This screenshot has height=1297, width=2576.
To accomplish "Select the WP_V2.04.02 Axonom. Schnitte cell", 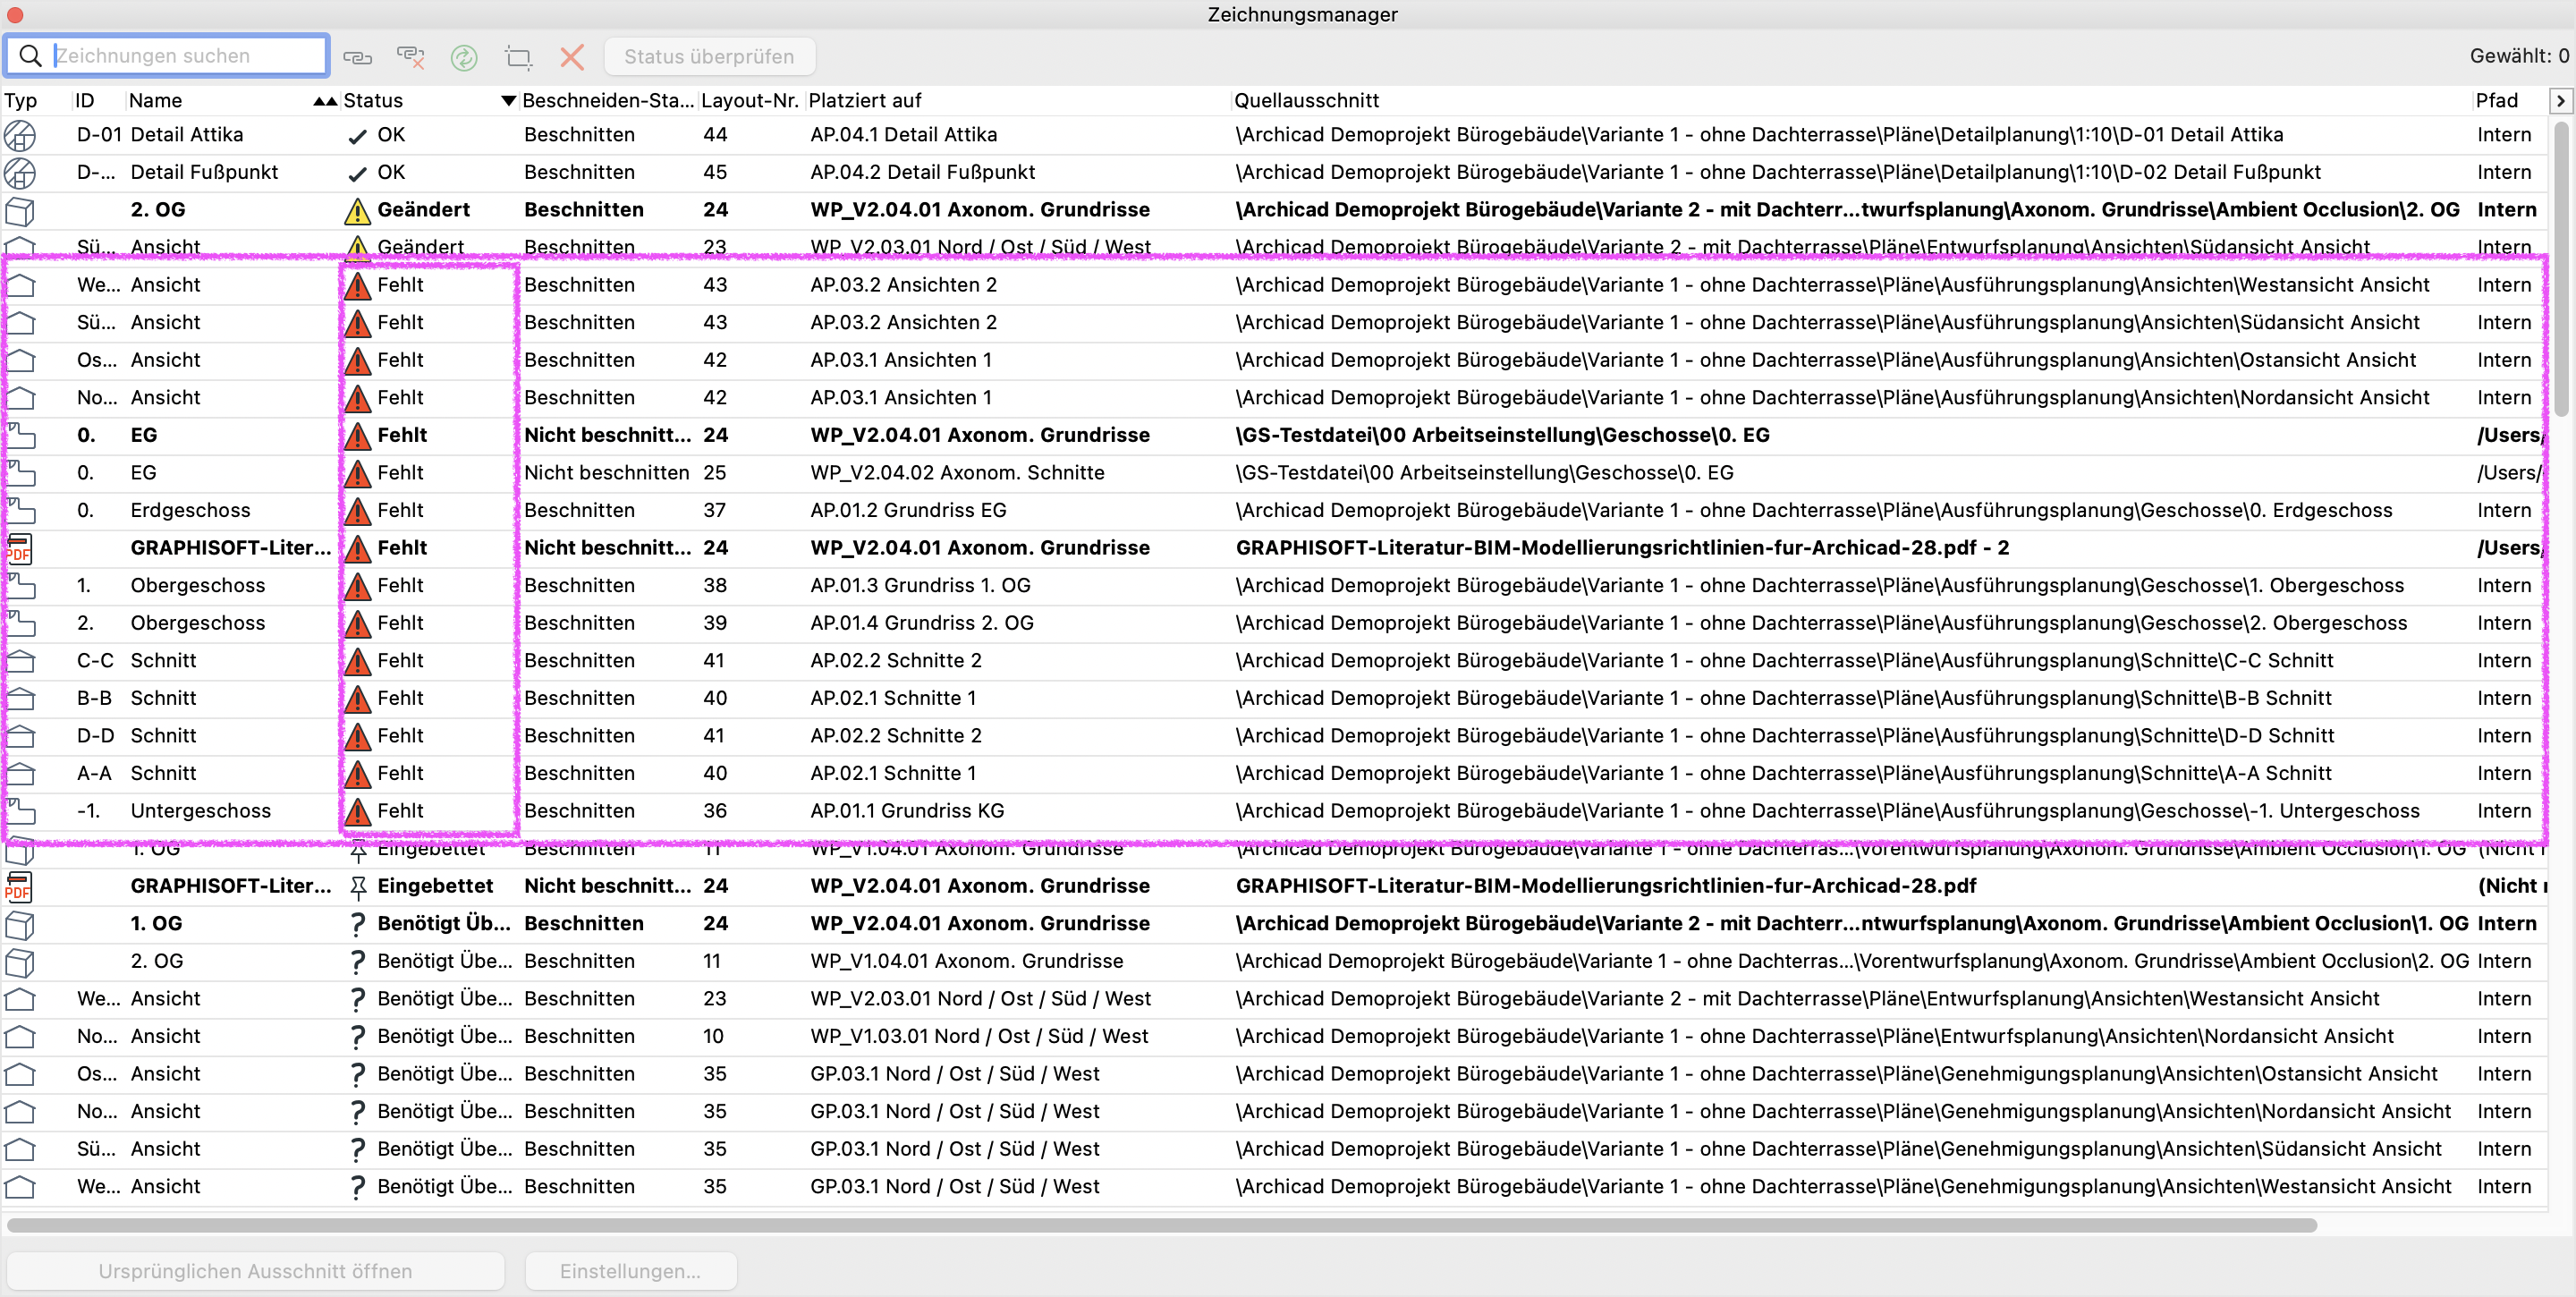I will pyautogui.click(x=957, y=473).
